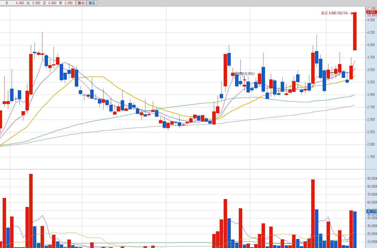
Task: Click the 80,000K volume axis label
Action: [x=372, y=186]
